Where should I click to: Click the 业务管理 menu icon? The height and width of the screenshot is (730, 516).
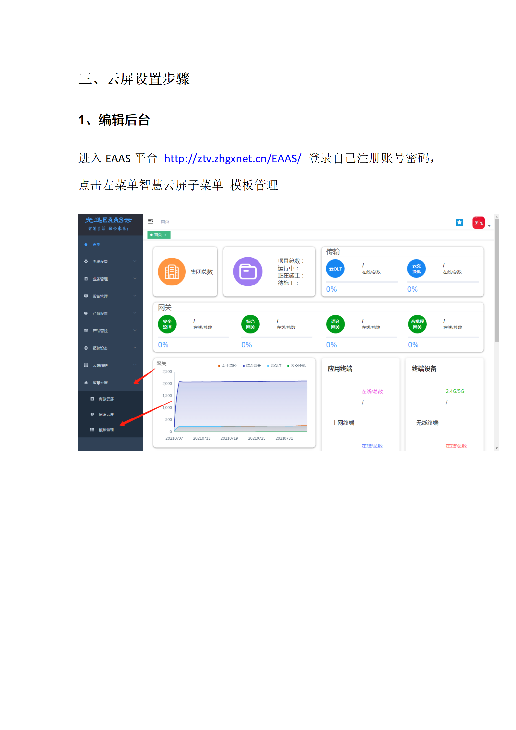[86, 279]
